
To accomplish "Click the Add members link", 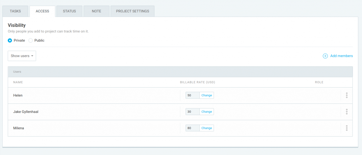I will coord(341,56).
